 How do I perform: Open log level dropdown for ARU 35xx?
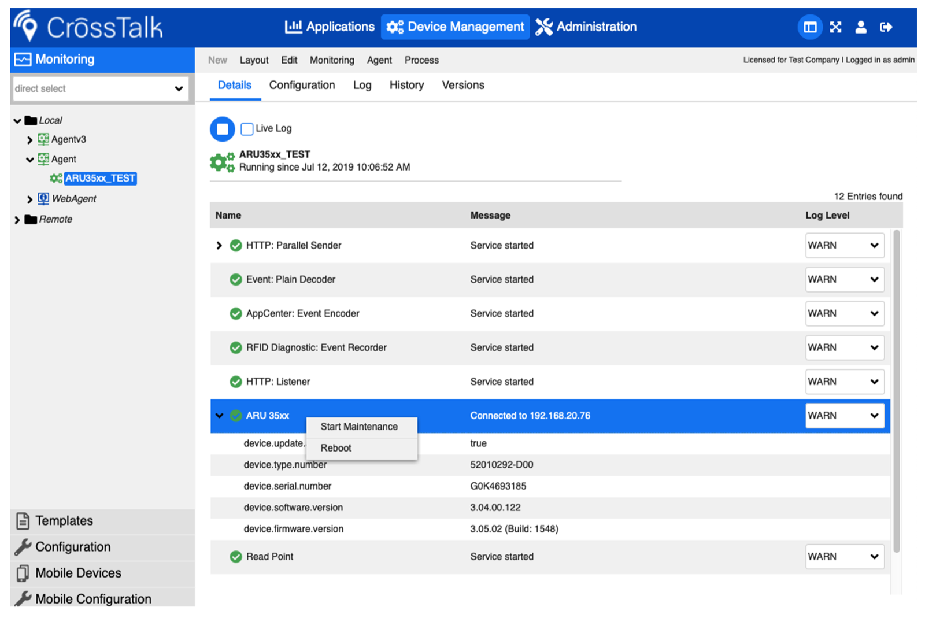(x=845, y=416)
